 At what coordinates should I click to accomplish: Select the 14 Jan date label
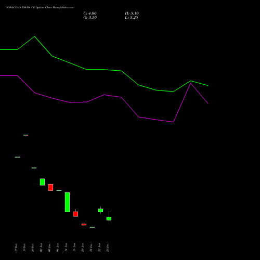coord(66,248)
